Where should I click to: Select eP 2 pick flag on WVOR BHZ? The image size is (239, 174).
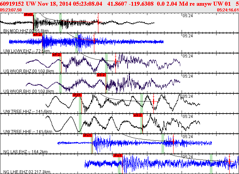(x=56, y=55)
